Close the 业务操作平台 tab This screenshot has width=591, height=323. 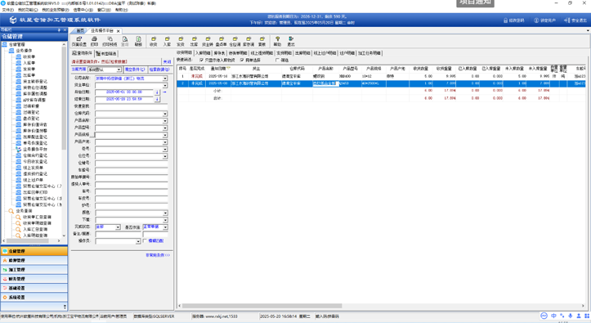119,31
